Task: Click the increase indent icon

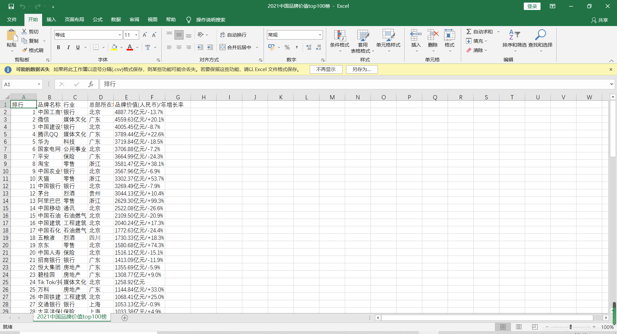Action: pyautogui.click(x=210, y=47)
